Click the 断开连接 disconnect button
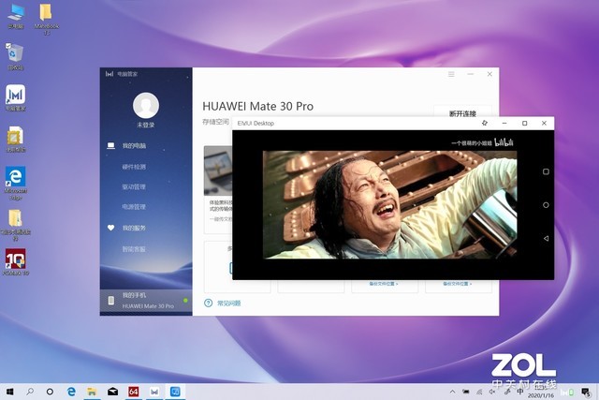Viewport: 599px width, 400px height. coord(462,114)
